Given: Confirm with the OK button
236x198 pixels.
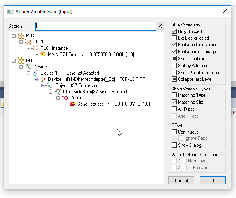Looking at the screenshot, I should pyautogui.click(x=212, y=181).
